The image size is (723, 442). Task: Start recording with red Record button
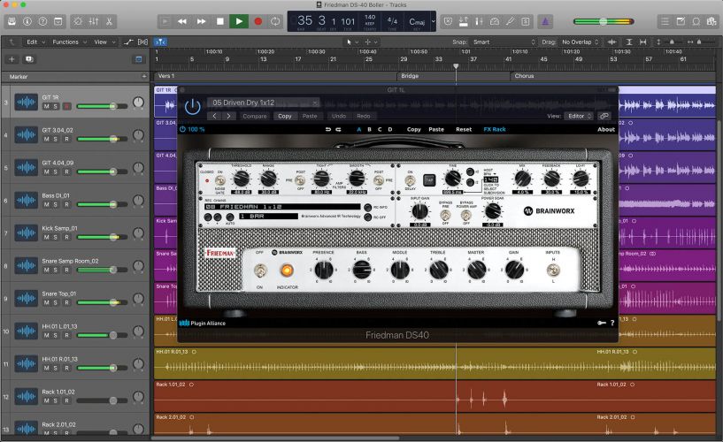(x=258, y=21)
